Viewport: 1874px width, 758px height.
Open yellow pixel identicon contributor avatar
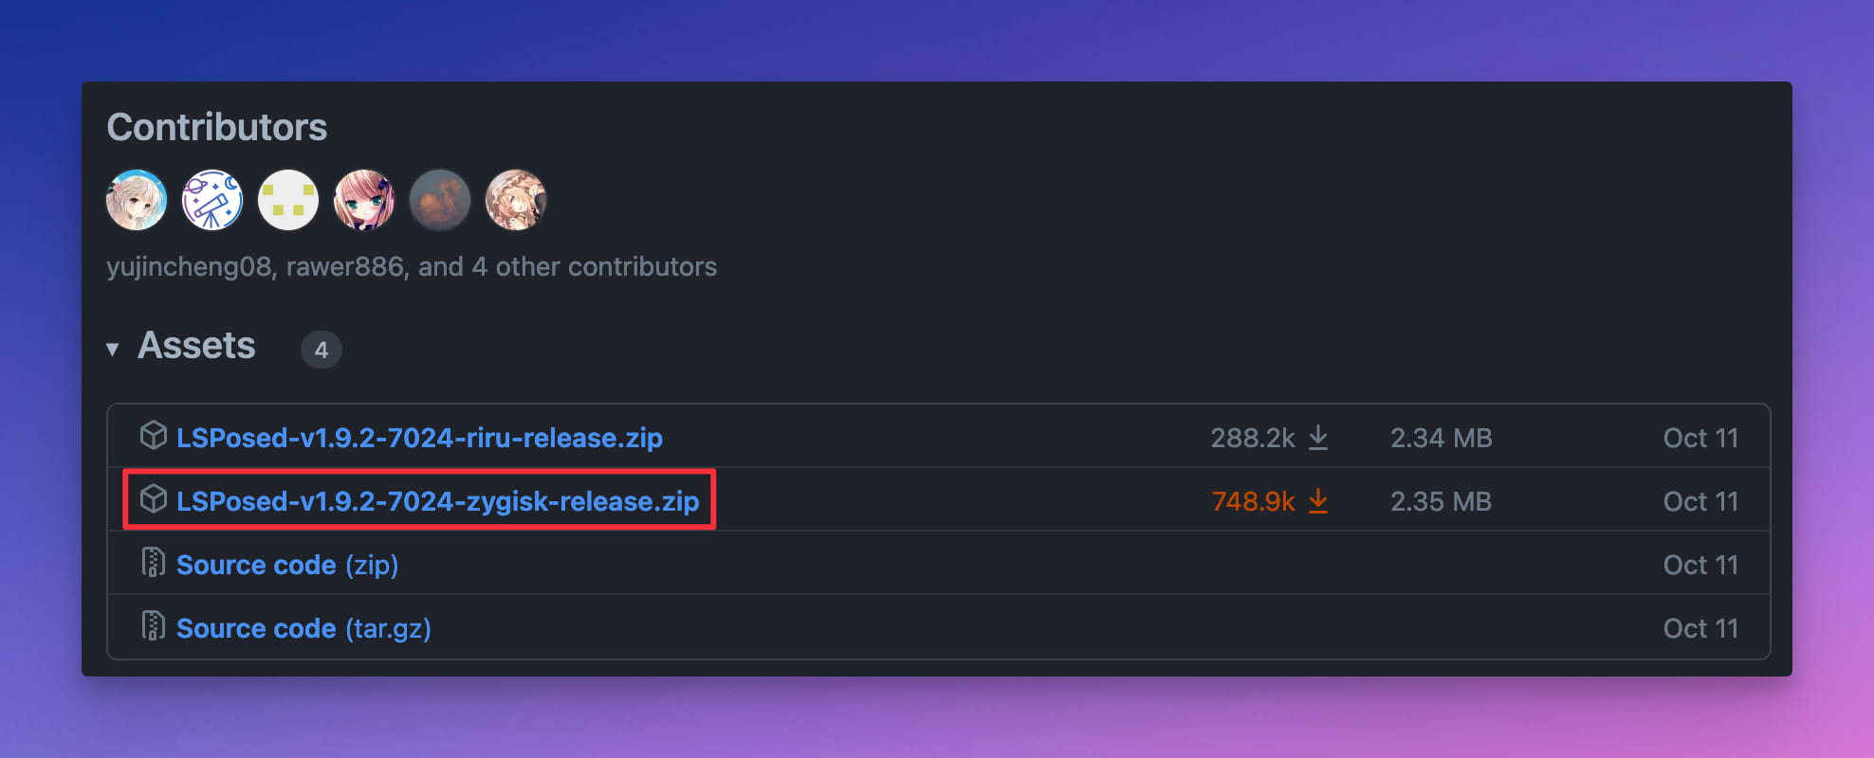pos(288,200)
